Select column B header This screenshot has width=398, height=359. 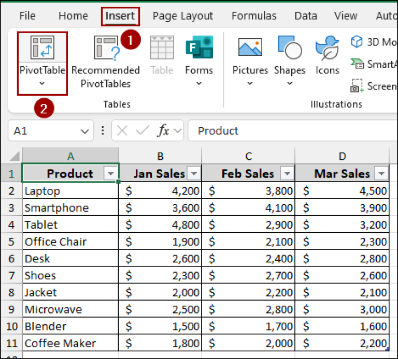click(160, 156)
